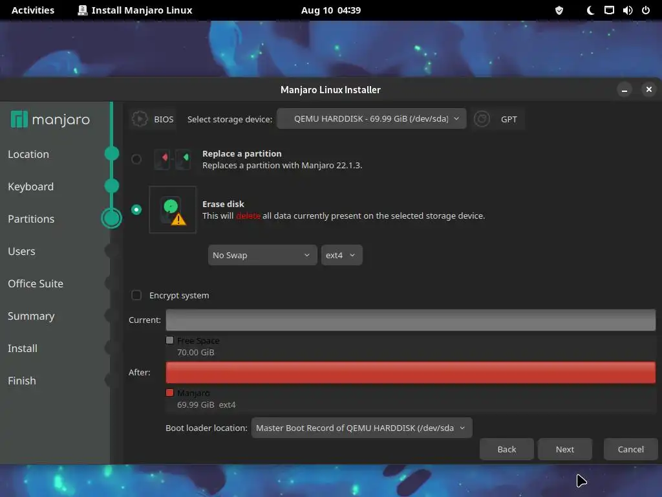Click the Erase disk label text
Image resolution: width=662 pixels, height=497 pixels.
pos(223,204)
